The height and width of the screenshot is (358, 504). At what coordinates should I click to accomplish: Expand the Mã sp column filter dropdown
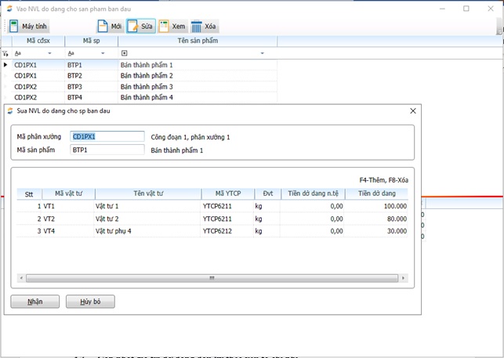coord(103,53)
